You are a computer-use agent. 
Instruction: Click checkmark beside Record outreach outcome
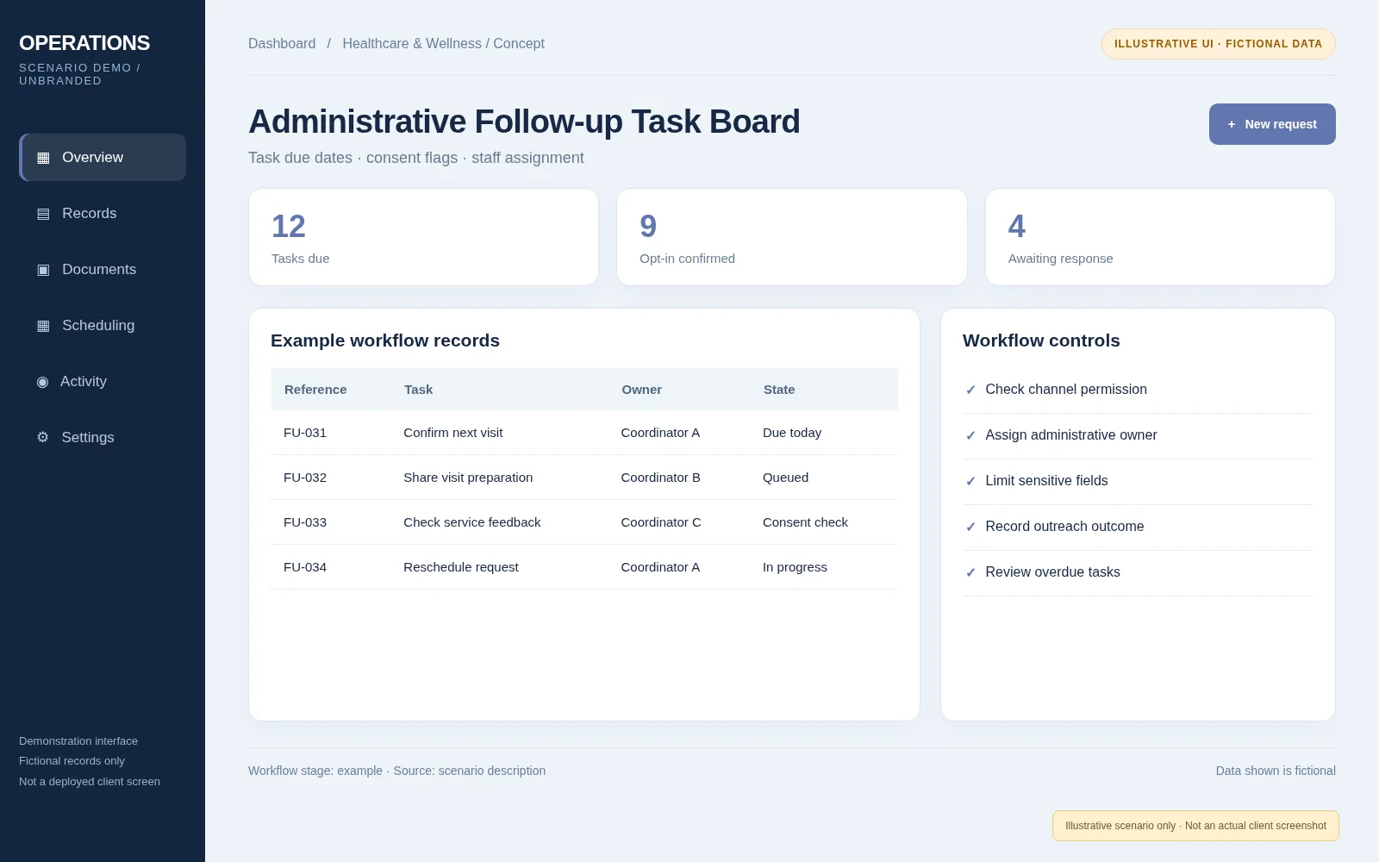(x=970, y=527)
